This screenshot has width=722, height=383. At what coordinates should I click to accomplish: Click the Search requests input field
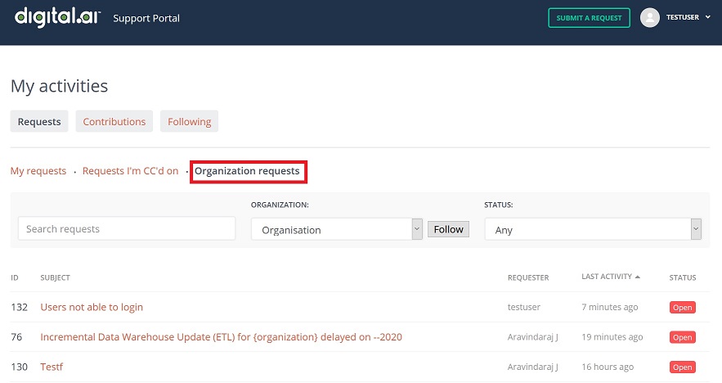pos(127,229)
